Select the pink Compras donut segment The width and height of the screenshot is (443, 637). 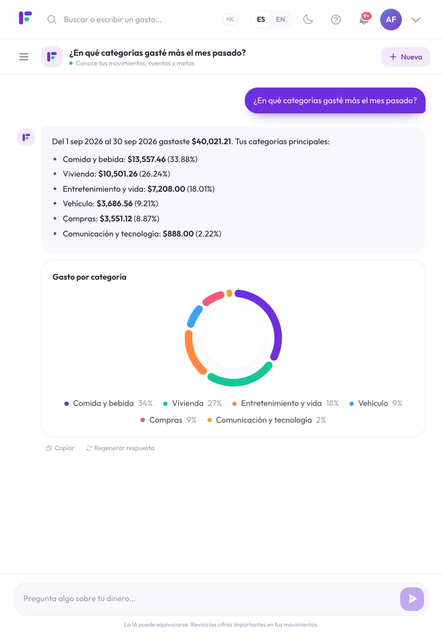tap(213, 298)
